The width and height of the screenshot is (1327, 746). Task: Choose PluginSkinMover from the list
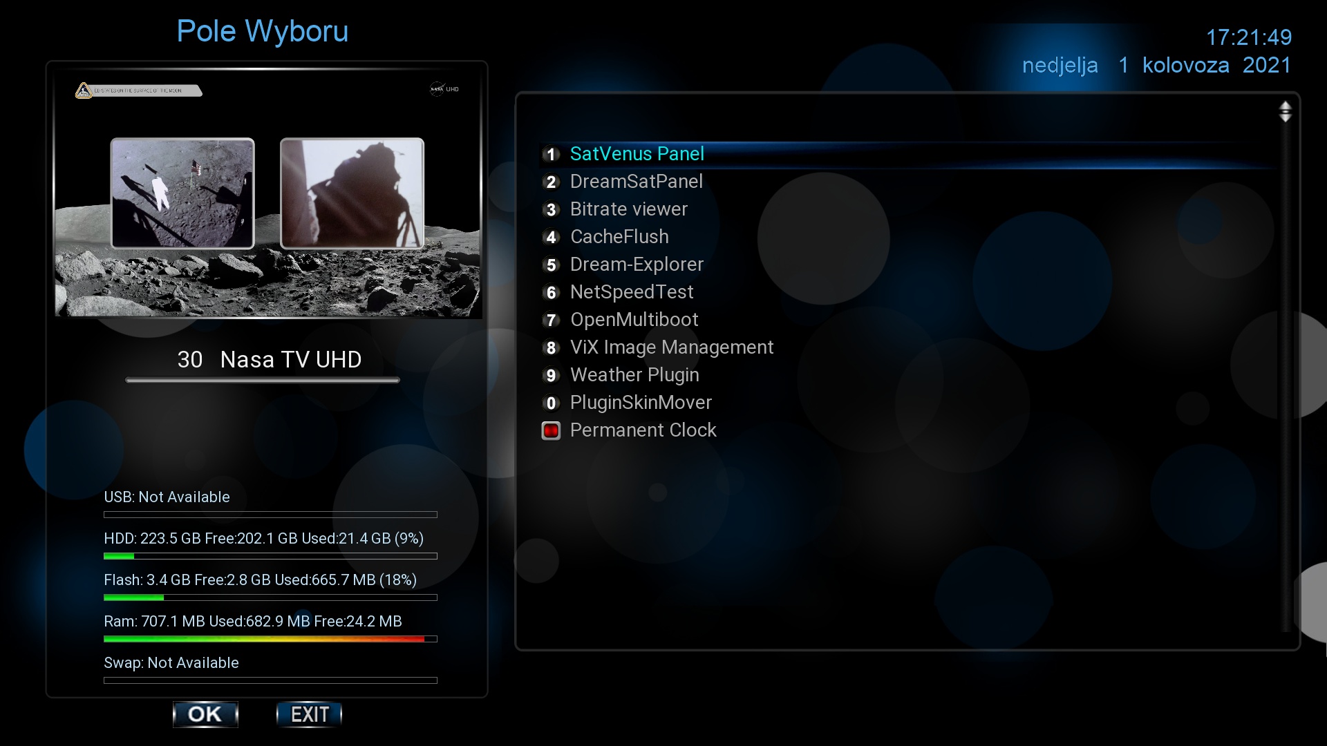coord(907,403)
